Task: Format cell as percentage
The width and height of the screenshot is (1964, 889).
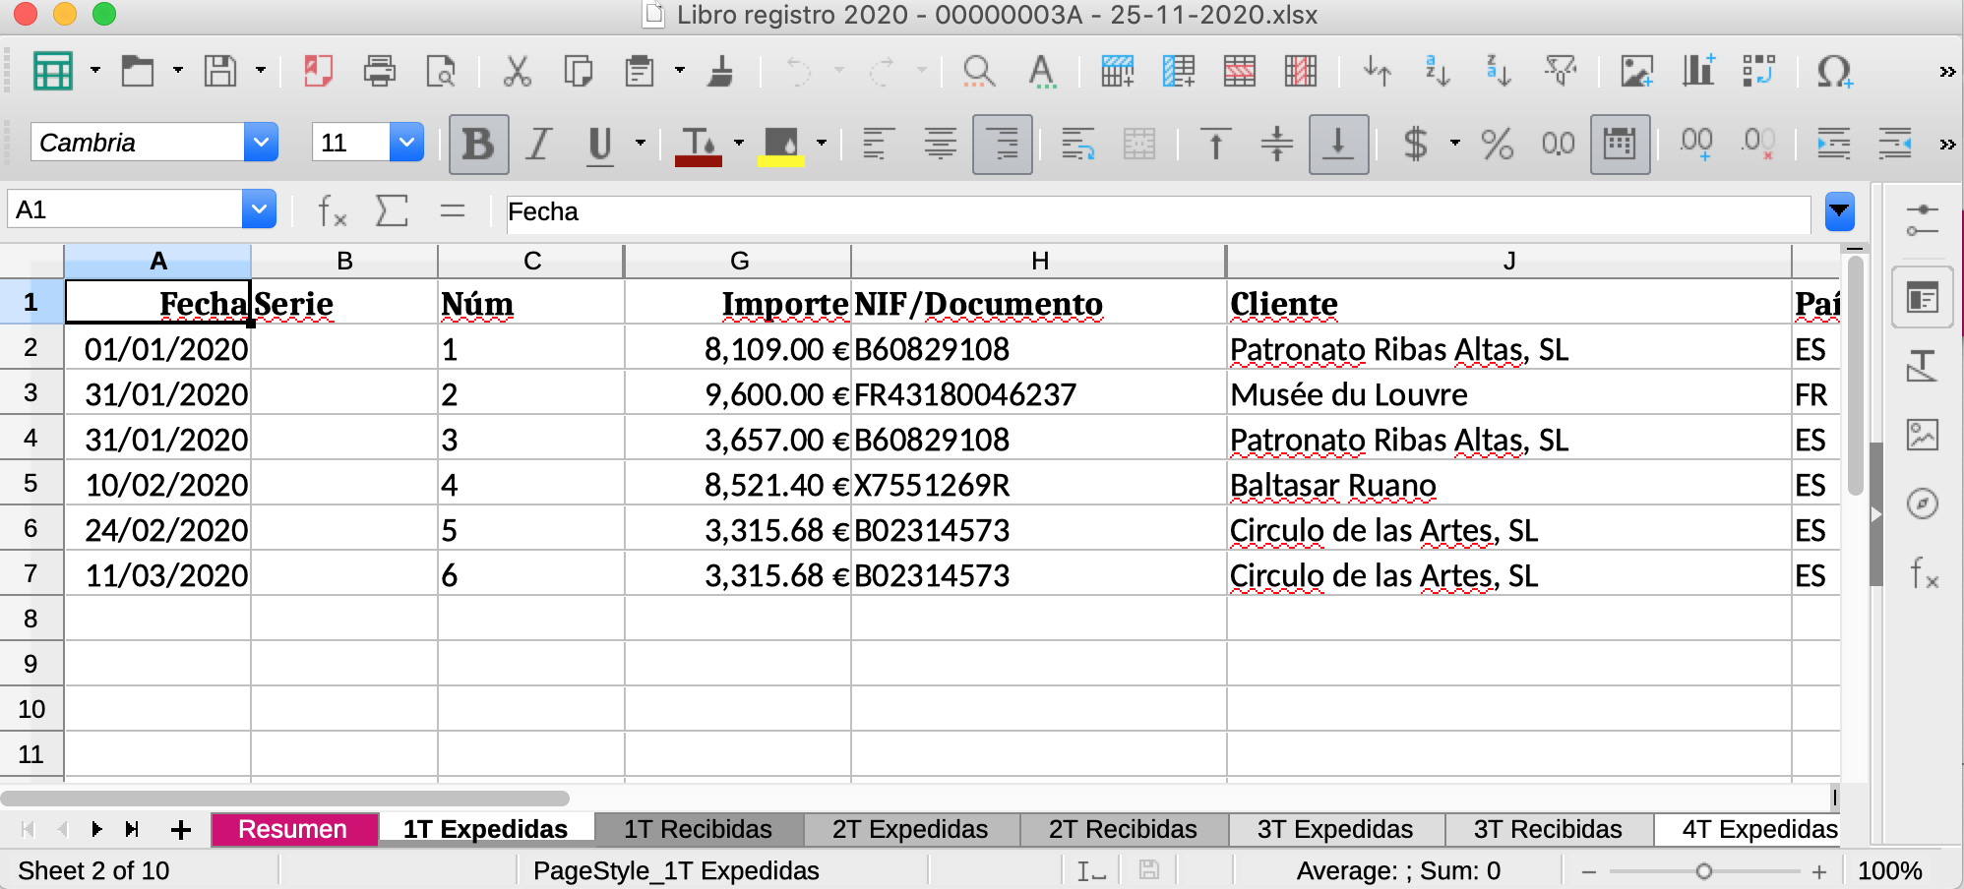Action: pos(1497,143)
